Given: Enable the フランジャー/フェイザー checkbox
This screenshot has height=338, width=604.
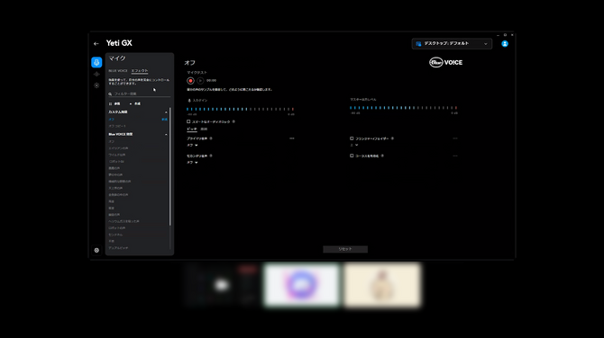Looking at the screenshot, I should pyautogui.click(x=352, y=138).
